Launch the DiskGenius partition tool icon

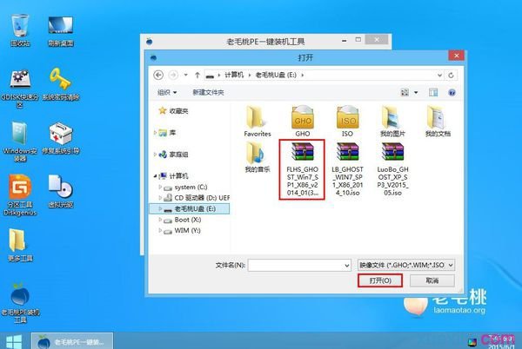(x=20, y=195)
